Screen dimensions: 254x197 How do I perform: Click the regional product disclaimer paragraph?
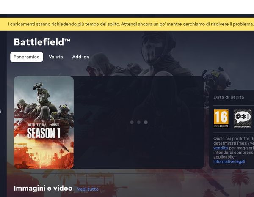click(x=234, y=148)
